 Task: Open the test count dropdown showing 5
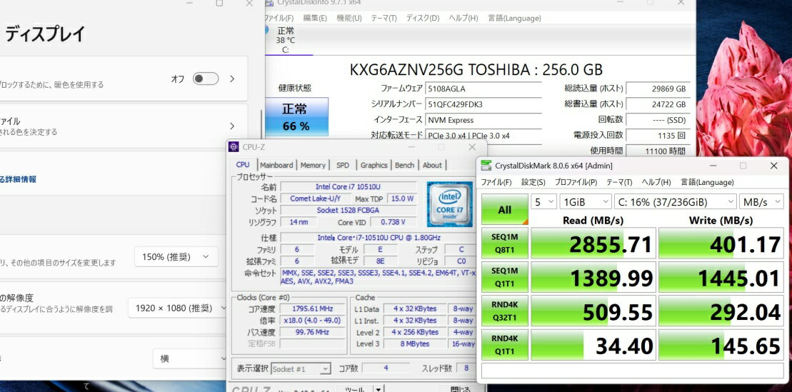pyautogui.click(x=543, y=202)
